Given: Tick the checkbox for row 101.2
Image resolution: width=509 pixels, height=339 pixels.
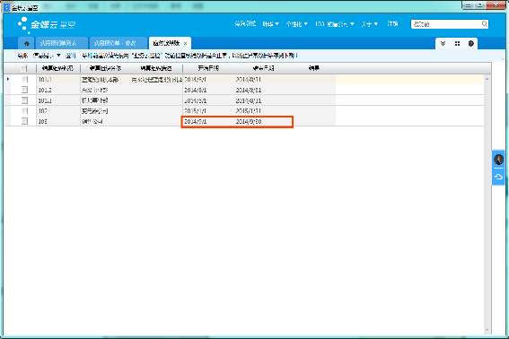Looking at the screenshot, I should (24, 90).
